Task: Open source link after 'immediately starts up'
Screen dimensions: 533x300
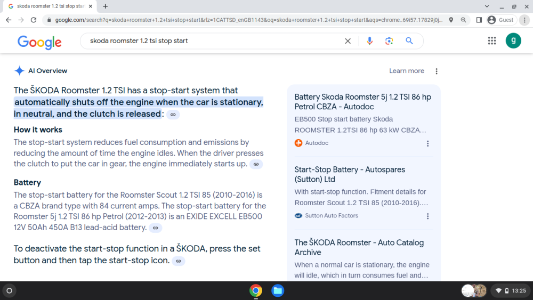Action: (x=256, y=165)
